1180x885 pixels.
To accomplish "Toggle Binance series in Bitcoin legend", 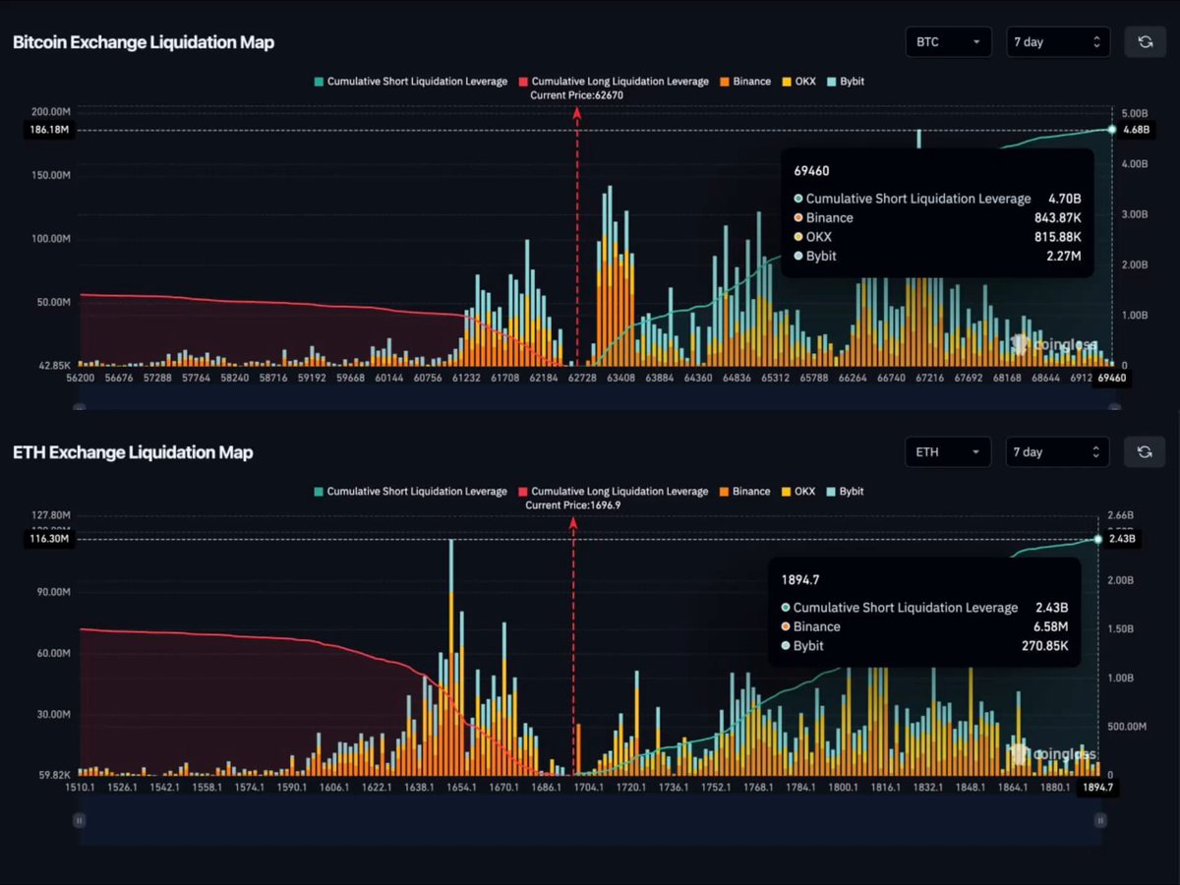I will coord(745,82).
